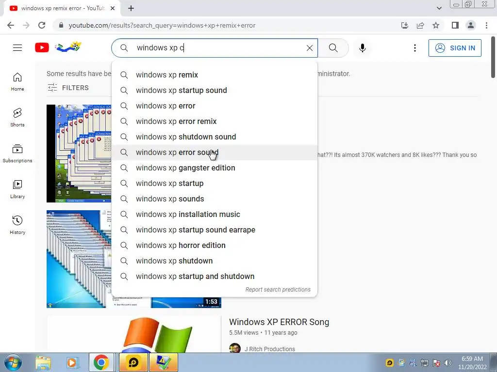Click the volume speaker tray icon

(x=448, y=363)
